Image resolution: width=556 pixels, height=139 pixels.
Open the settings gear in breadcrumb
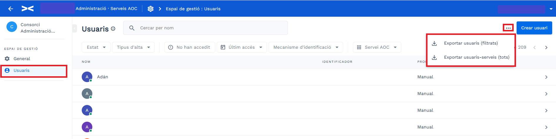pos(151,9)
